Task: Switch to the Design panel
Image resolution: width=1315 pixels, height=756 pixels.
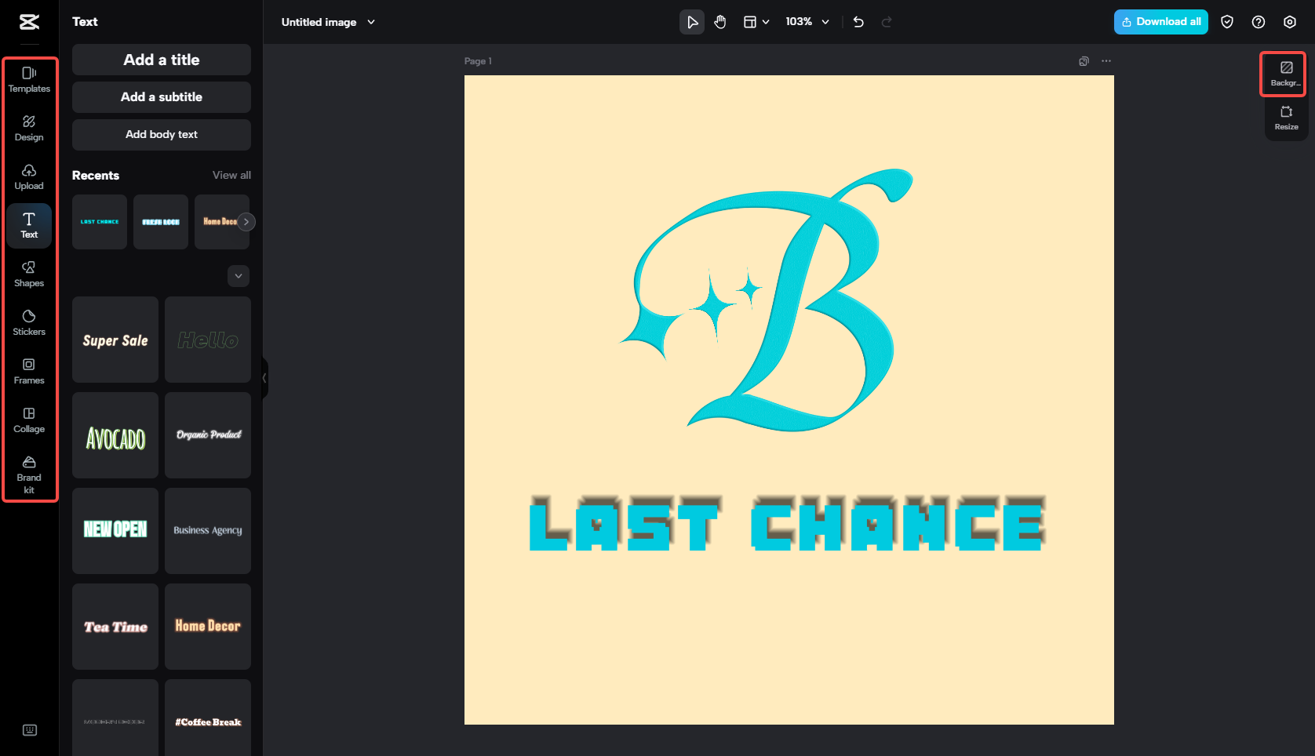Action: click(29, 128)
